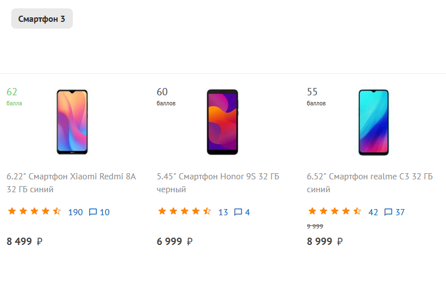
Task: Open realme C3 32 ГБ синий title
Action: (x=369, y=183)
